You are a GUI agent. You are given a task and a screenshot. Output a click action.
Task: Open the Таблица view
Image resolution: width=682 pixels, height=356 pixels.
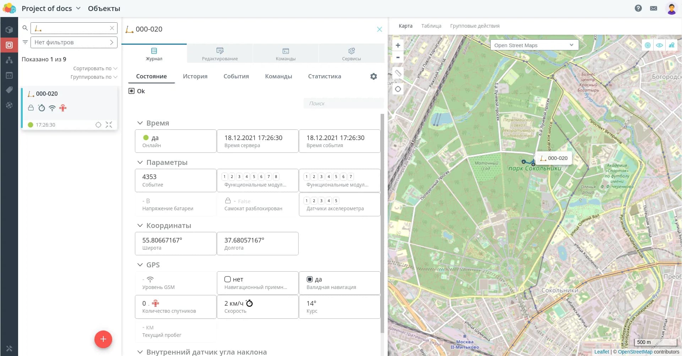[x=431, y=26]
